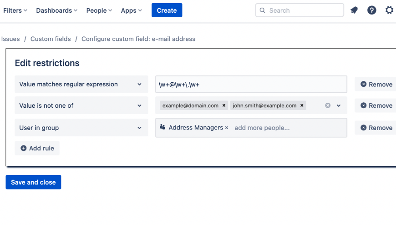The width and height of the screenshot is (396, 225).
Task: Click Save and close
Action: point(33,182)
